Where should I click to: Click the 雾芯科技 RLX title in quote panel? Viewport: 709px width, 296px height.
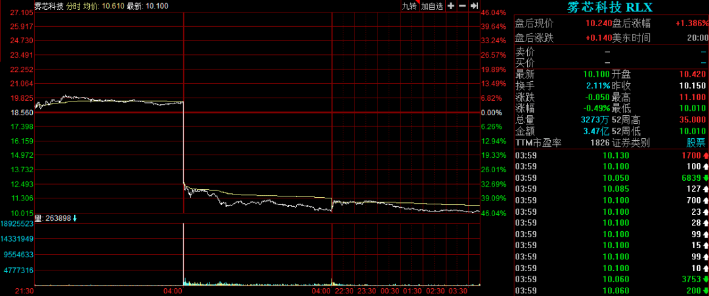610,7
